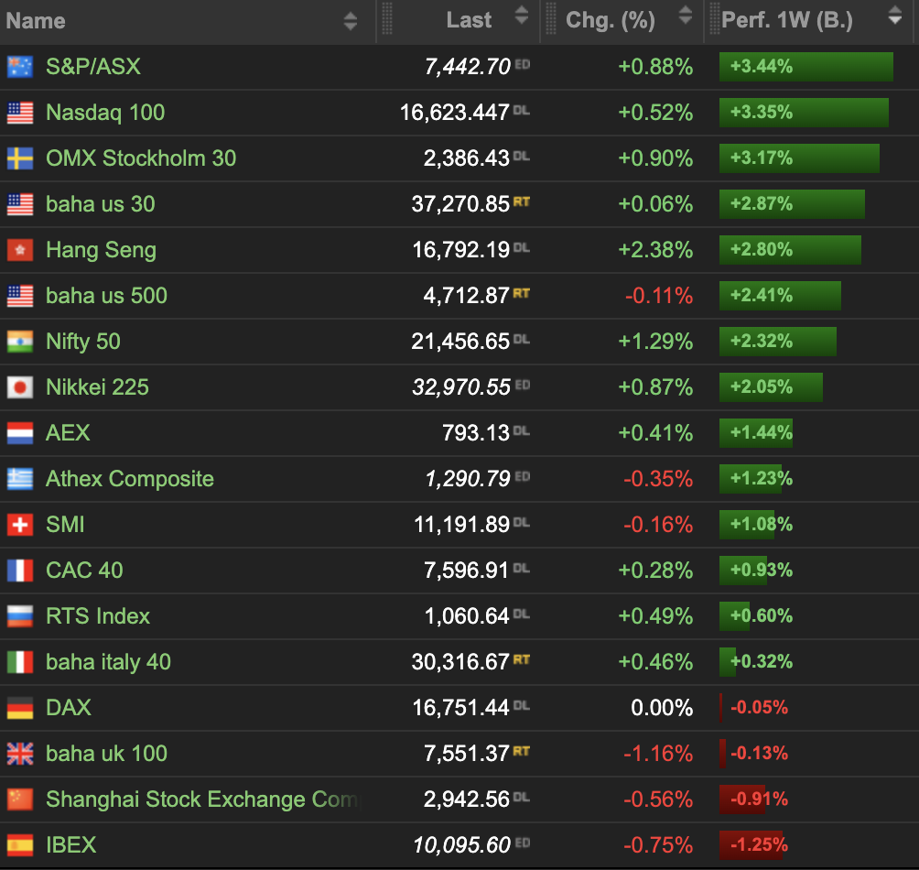
Task: Click the IBEX last price 10,095.60
Action: coord(462,844)
